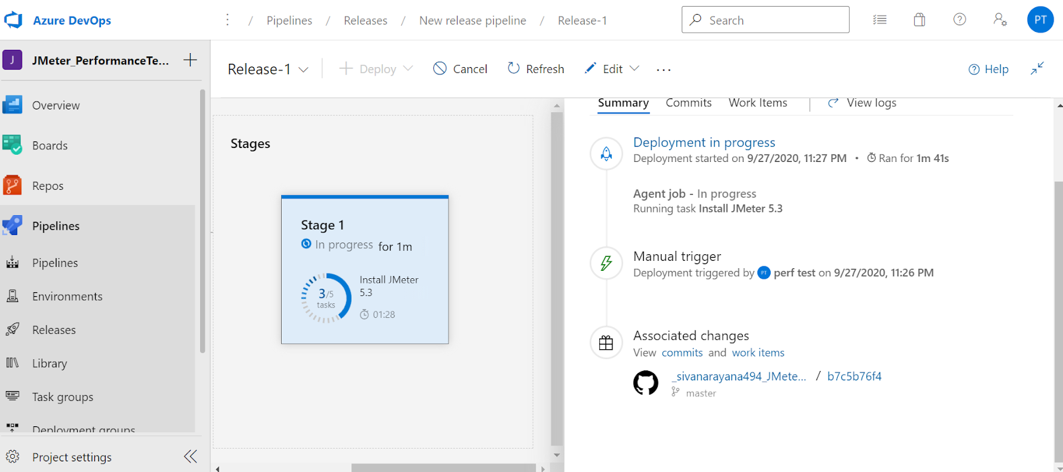
Task: Click the sidebar vertical scrollbar
Action: [x=203, y=221]
